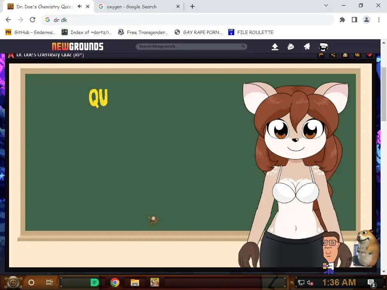Click the network icon in system tray

pyautogui.click(x=301, y=282)
